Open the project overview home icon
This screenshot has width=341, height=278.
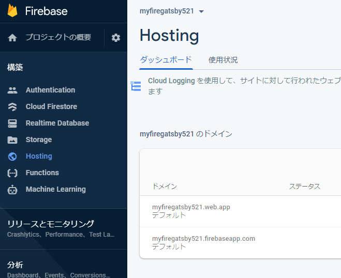pyautogui.click(x=12, y=38)
